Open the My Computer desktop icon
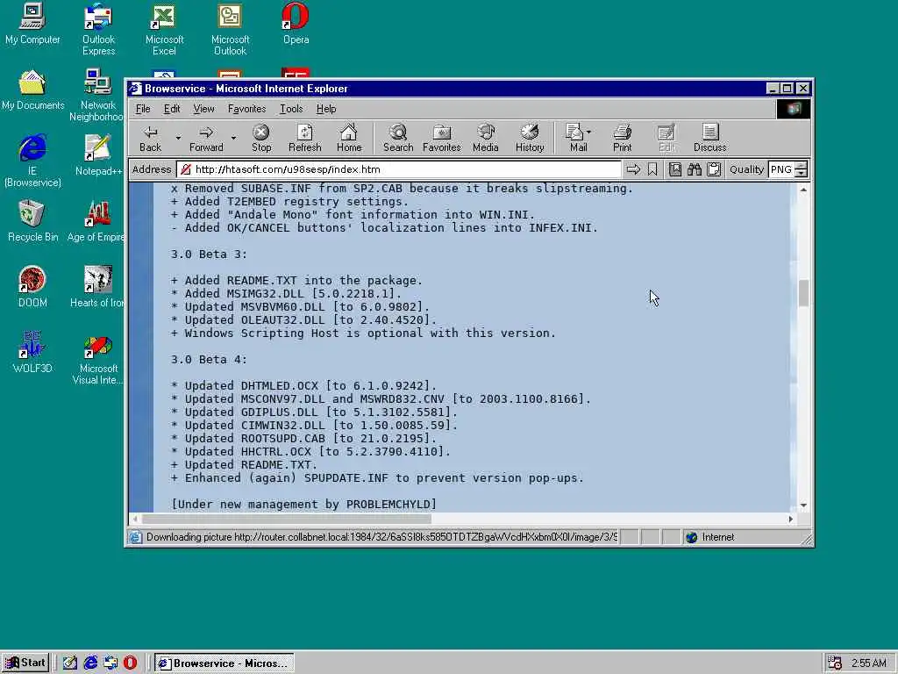 pos(32,24)
